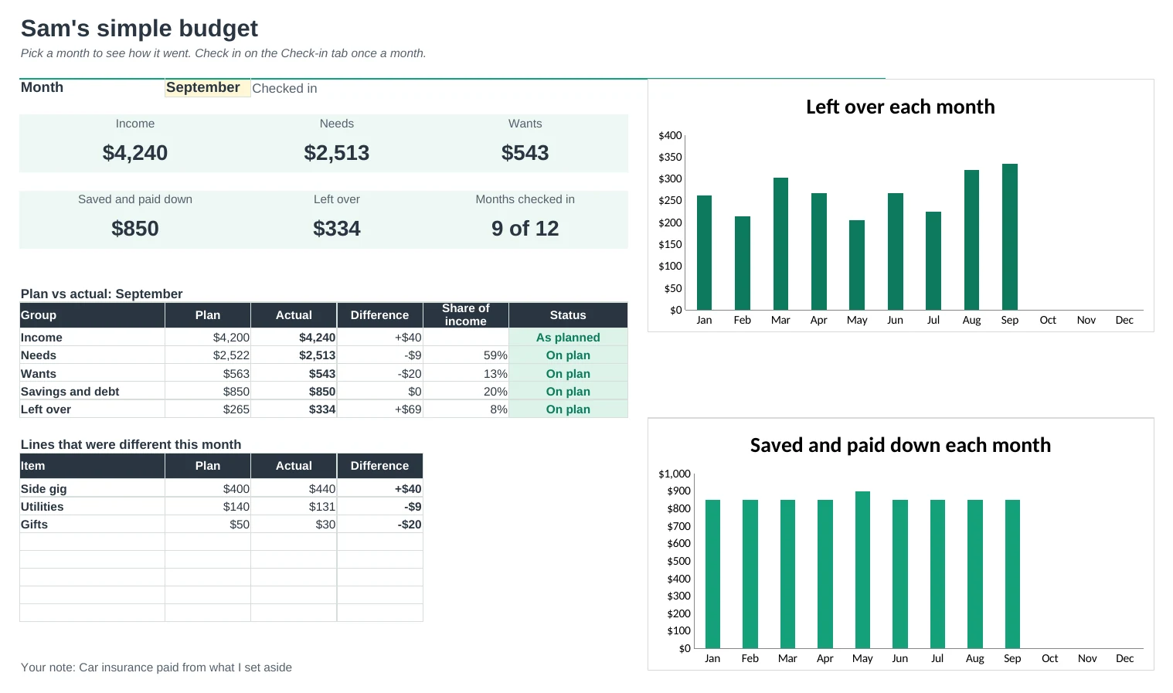Click the "Status" column header
1173x693 pixels.
point(568,315)
